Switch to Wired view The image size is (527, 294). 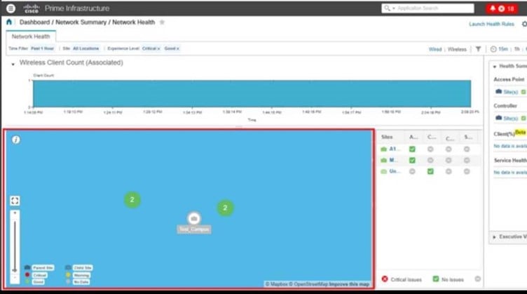(x=435, y=49)
